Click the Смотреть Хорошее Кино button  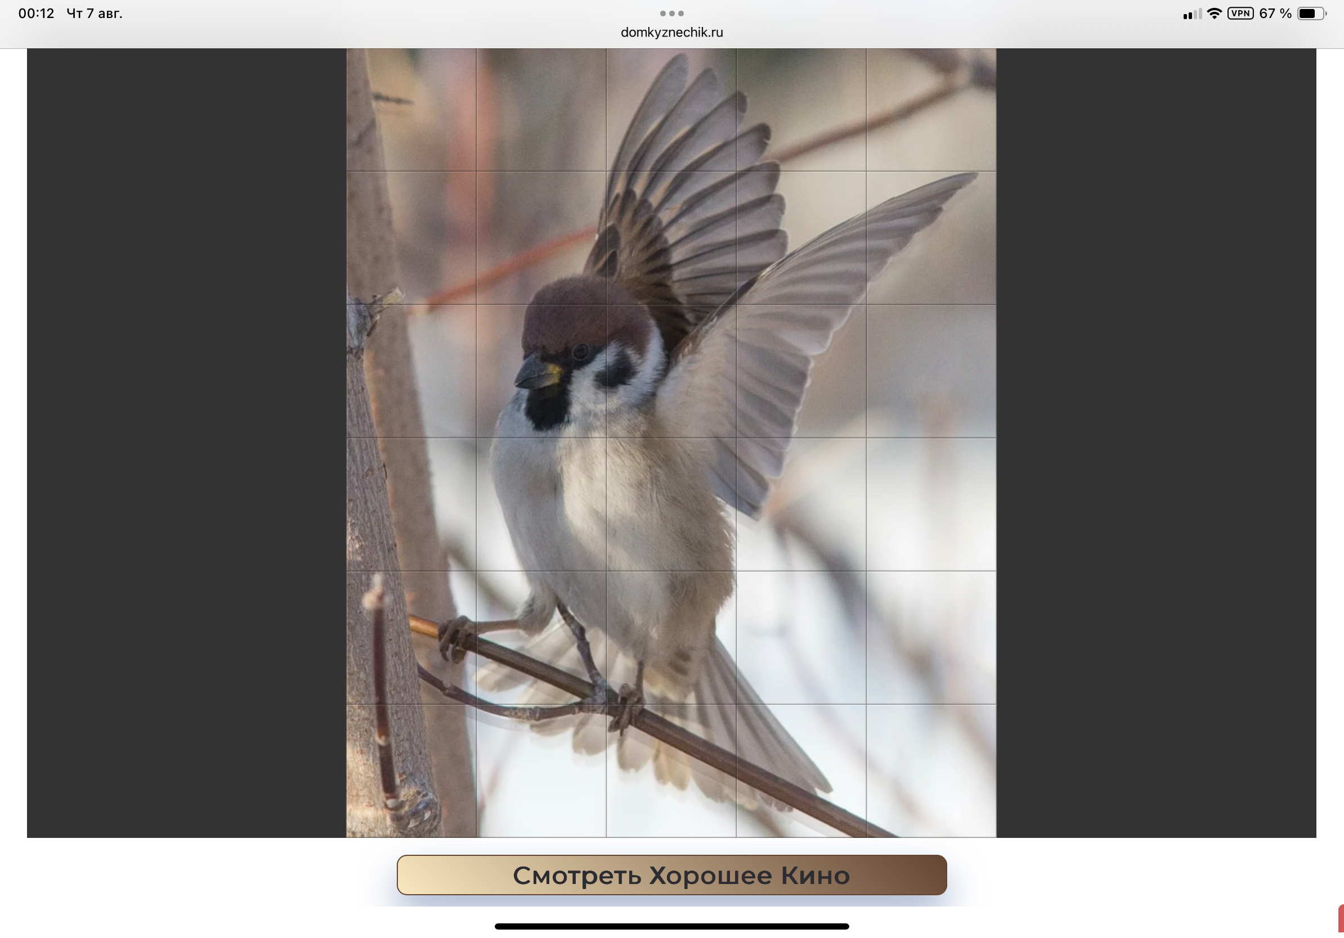click(x=671, y=875)
